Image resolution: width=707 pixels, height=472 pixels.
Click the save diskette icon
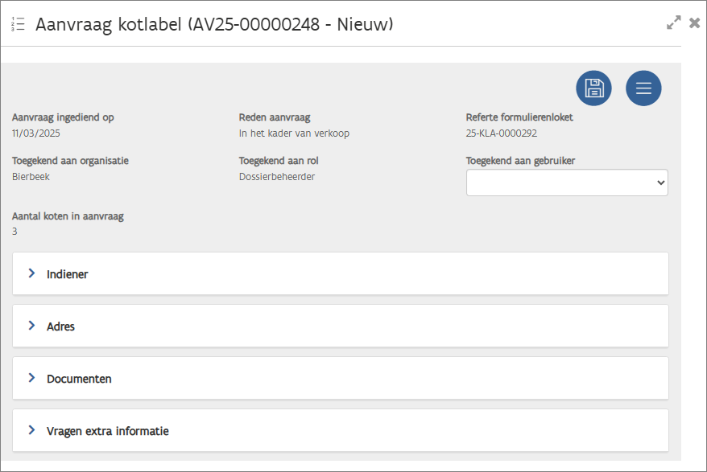tap(593, 88)
